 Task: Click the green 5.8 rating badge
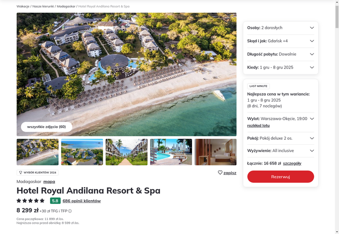click(x=55, y=201)
